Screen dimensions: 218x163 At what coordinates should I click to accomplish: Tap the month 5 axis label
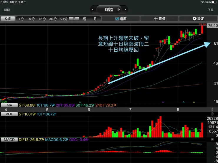[47, 110]
